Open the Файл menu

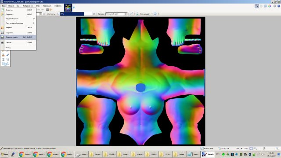[4, 6]
